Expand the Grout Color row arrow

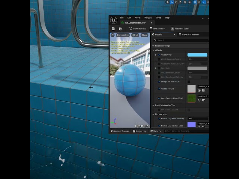coord(156,68)
